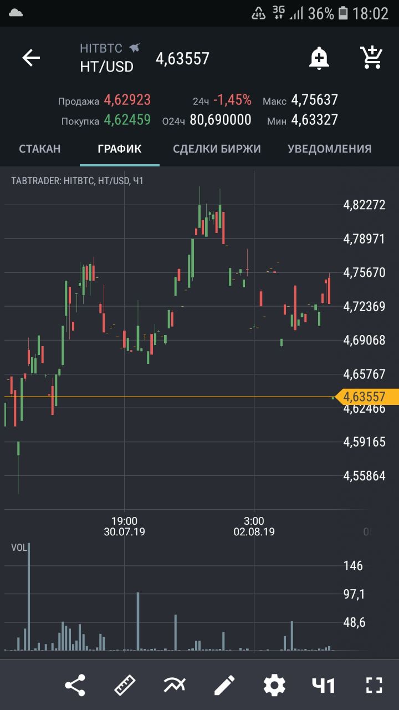Tap the header last price 4,63557

183,58
